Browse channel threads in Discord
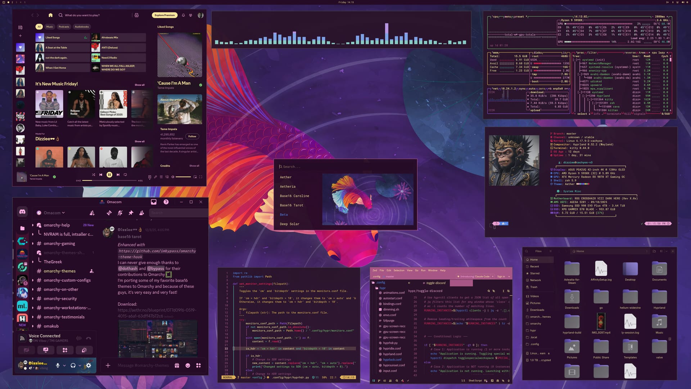 coord(109,213)
